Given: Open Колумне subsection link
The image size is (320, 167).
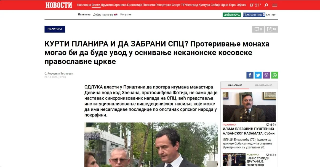Looking at the screenshot, I should click(126, 15).
